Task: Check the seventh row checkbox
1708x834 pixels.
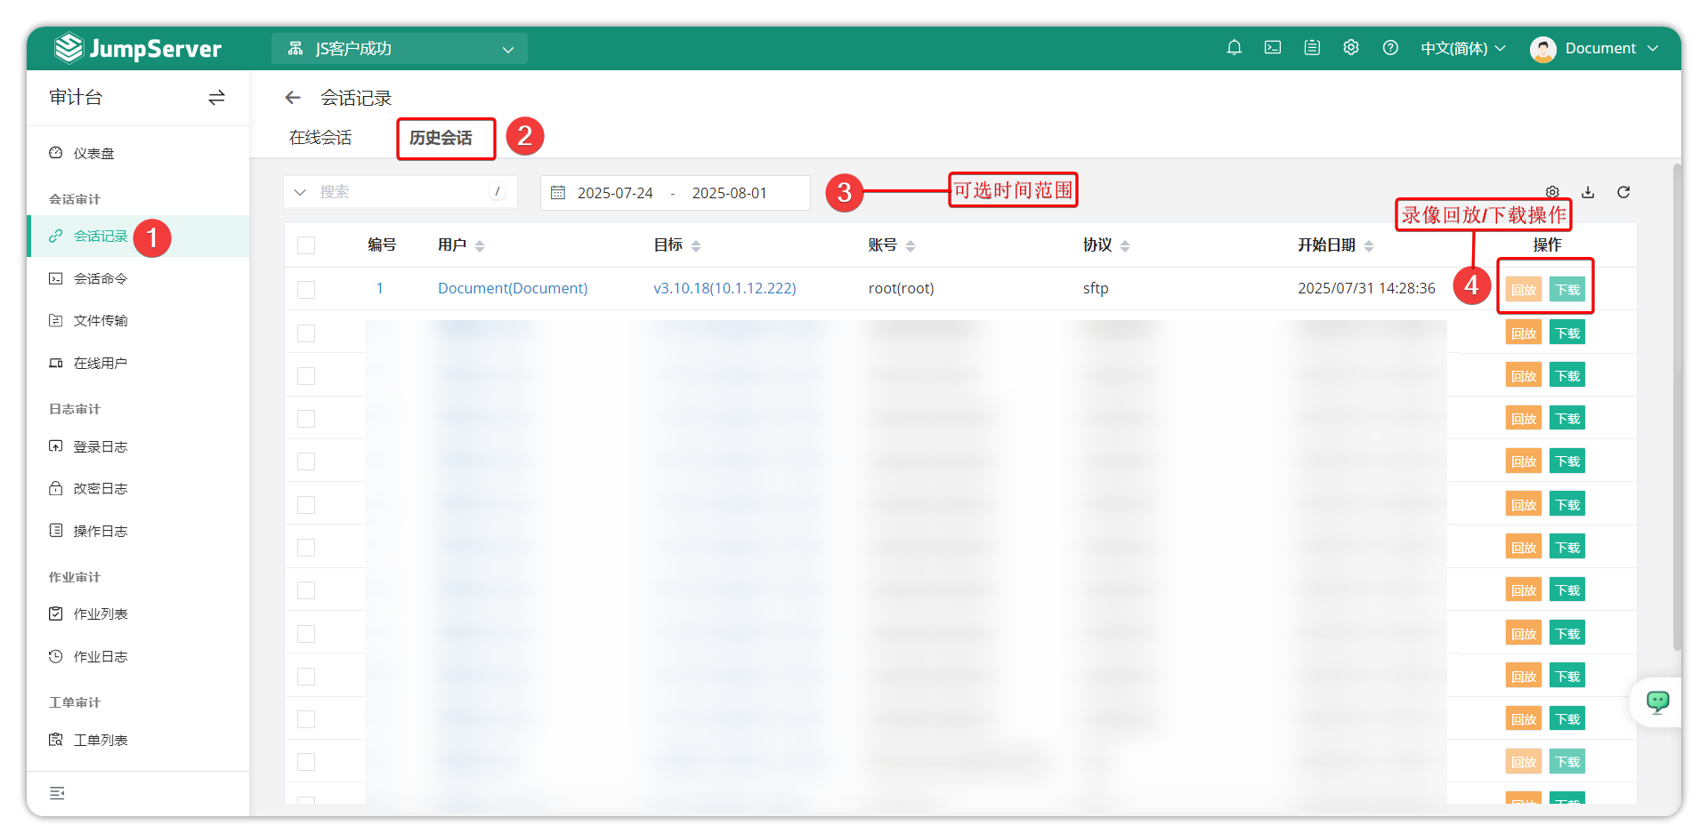Action: (x=306, y=548)
